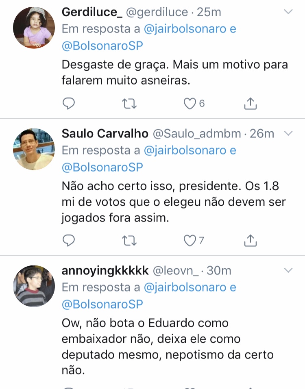Open dropdown menu on Gerdiluce_'s tweet
This screenshot has width=305, height=389.
pos(288,12)
